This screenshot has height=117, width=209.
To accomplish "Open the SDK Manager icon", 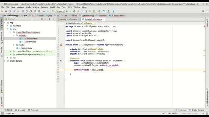I will (x=108, y=11).
